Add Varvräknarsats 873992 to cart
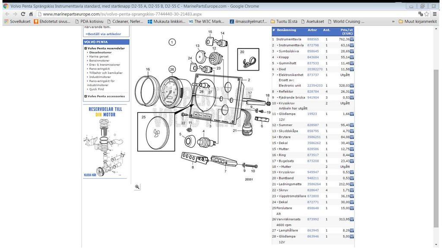442x250 pixels. (x=352, y=219)
